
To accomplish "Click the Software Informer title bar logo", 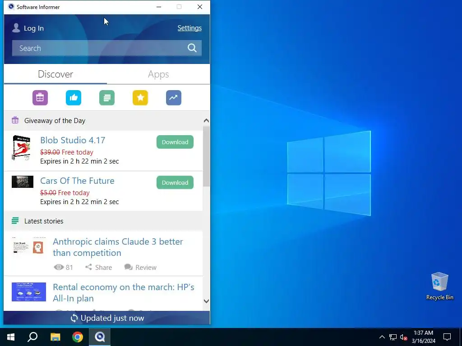I will 11,7.
